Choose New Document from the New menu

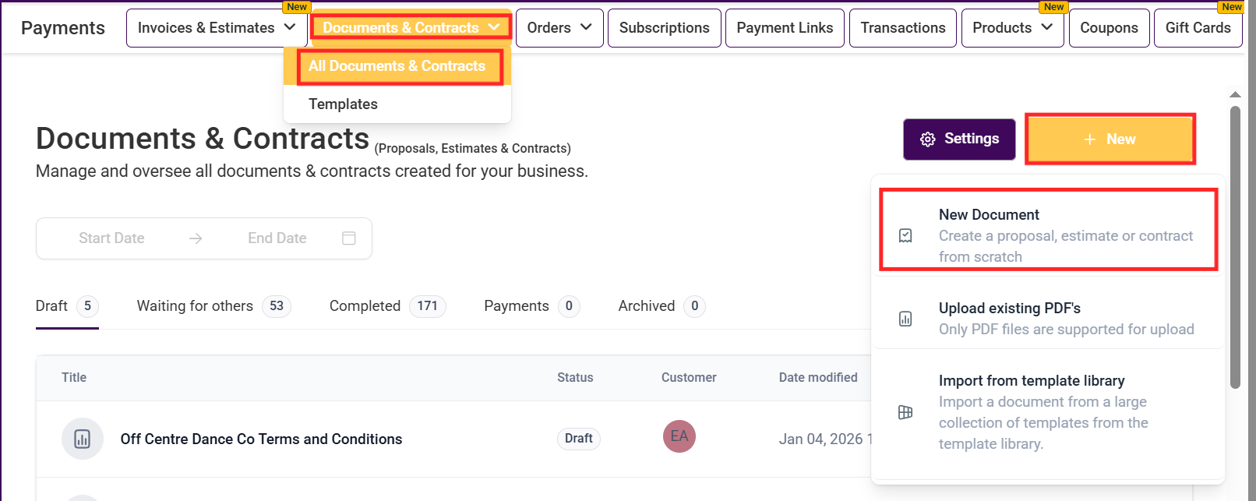pyautogui.click(x=1048, y=235)
